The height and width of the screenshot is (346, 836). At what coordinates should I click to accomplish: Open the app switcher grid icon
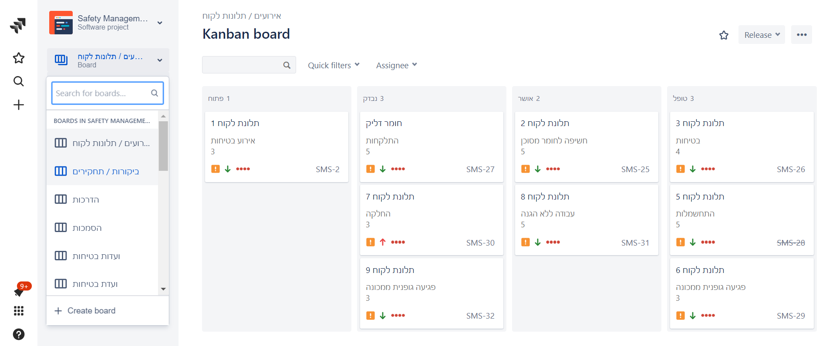18,311
